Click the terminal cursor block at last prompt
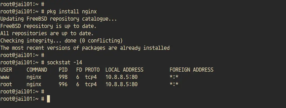 pos(48,99)
